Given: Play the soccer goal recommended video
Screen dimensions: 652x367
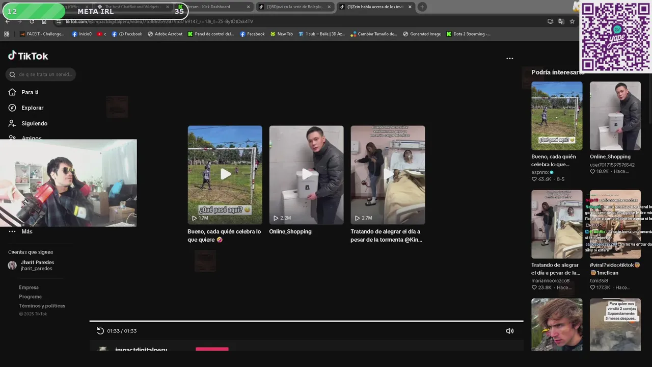Looking at the screenshot, I should pos(225,175).
